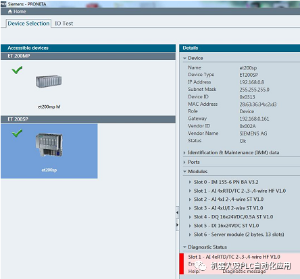Click the et200sp device label in list

pyautogui.click(x=49, y=170)
